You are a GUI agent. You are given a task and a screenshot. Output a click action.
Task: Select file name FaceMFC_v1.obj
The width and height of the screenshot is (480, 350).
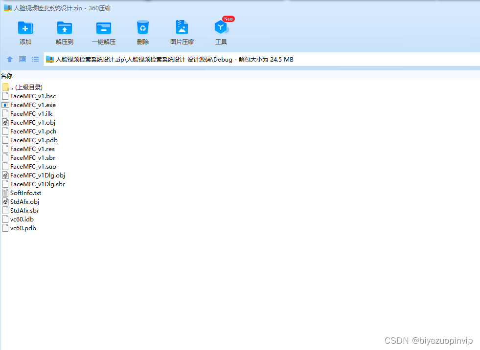(x=33, y=123)
